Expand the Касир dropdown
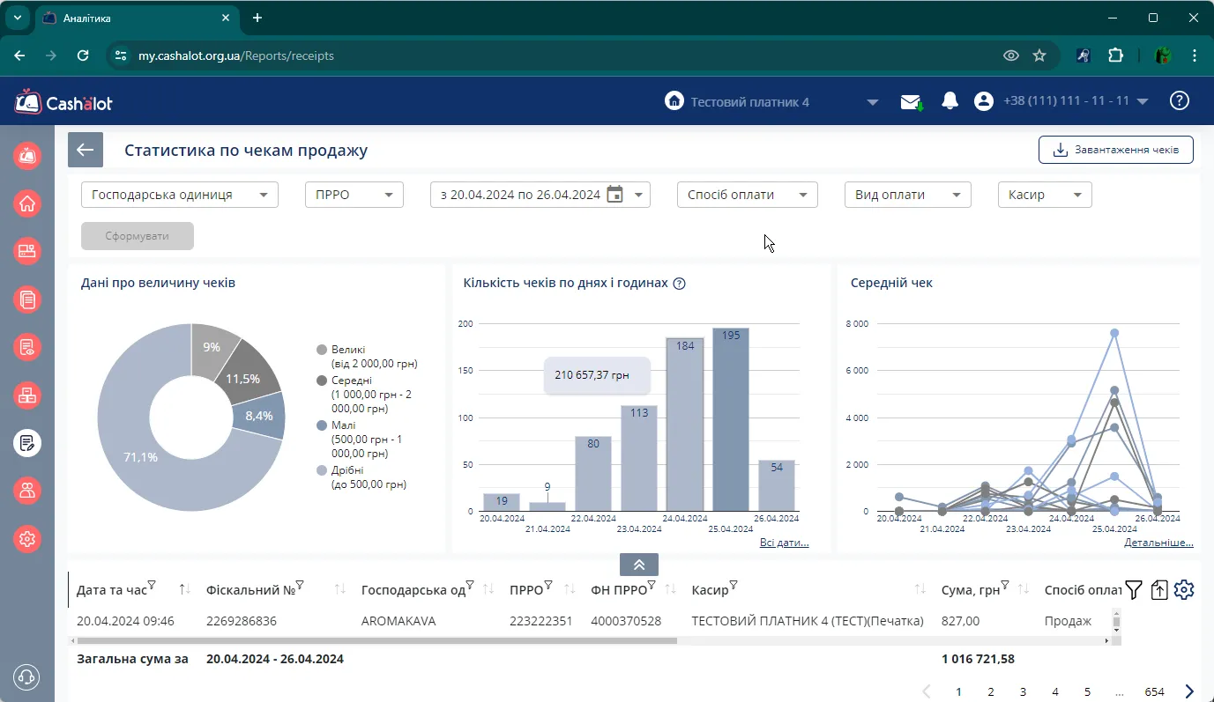This screenshot has height=702, width=1214. [1045, 195]
